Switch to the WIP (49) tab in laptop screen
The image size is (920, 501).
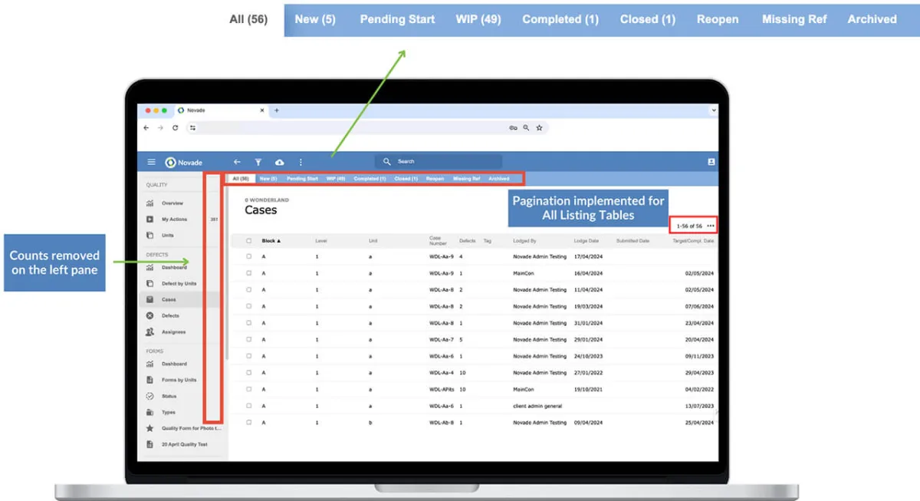click(x=335, y=179)
